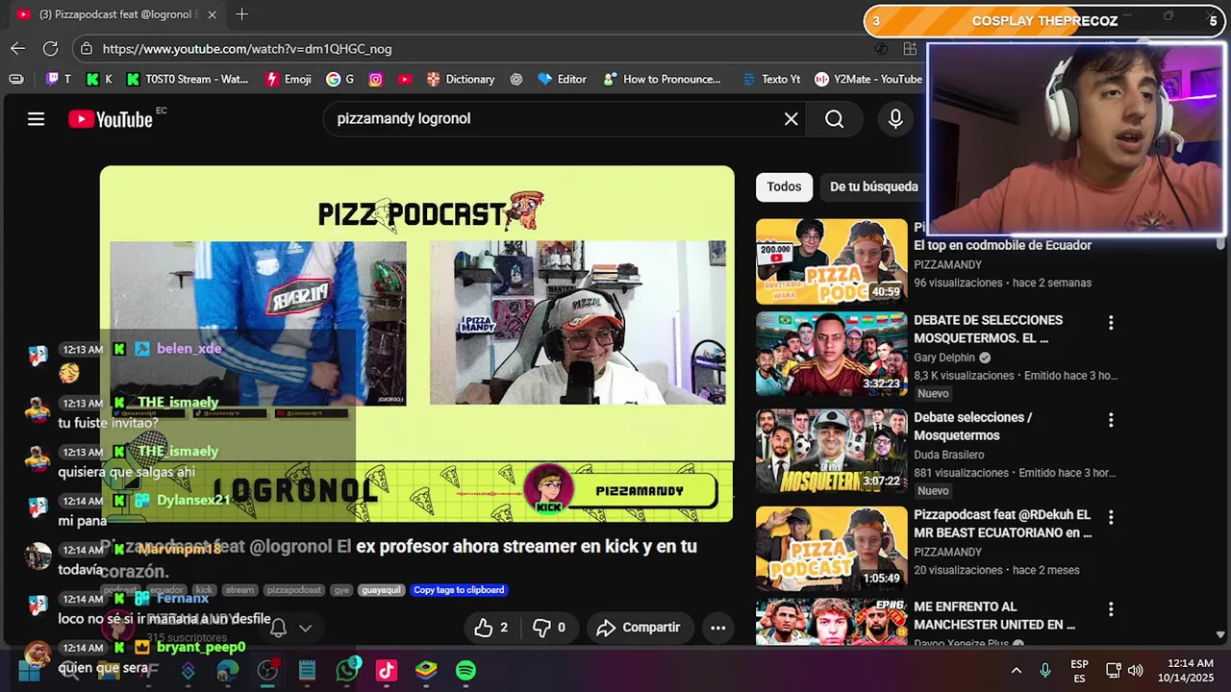The image size is (1231, 692).
Task: Start voice search with the microphone
Action: (895, 119)
